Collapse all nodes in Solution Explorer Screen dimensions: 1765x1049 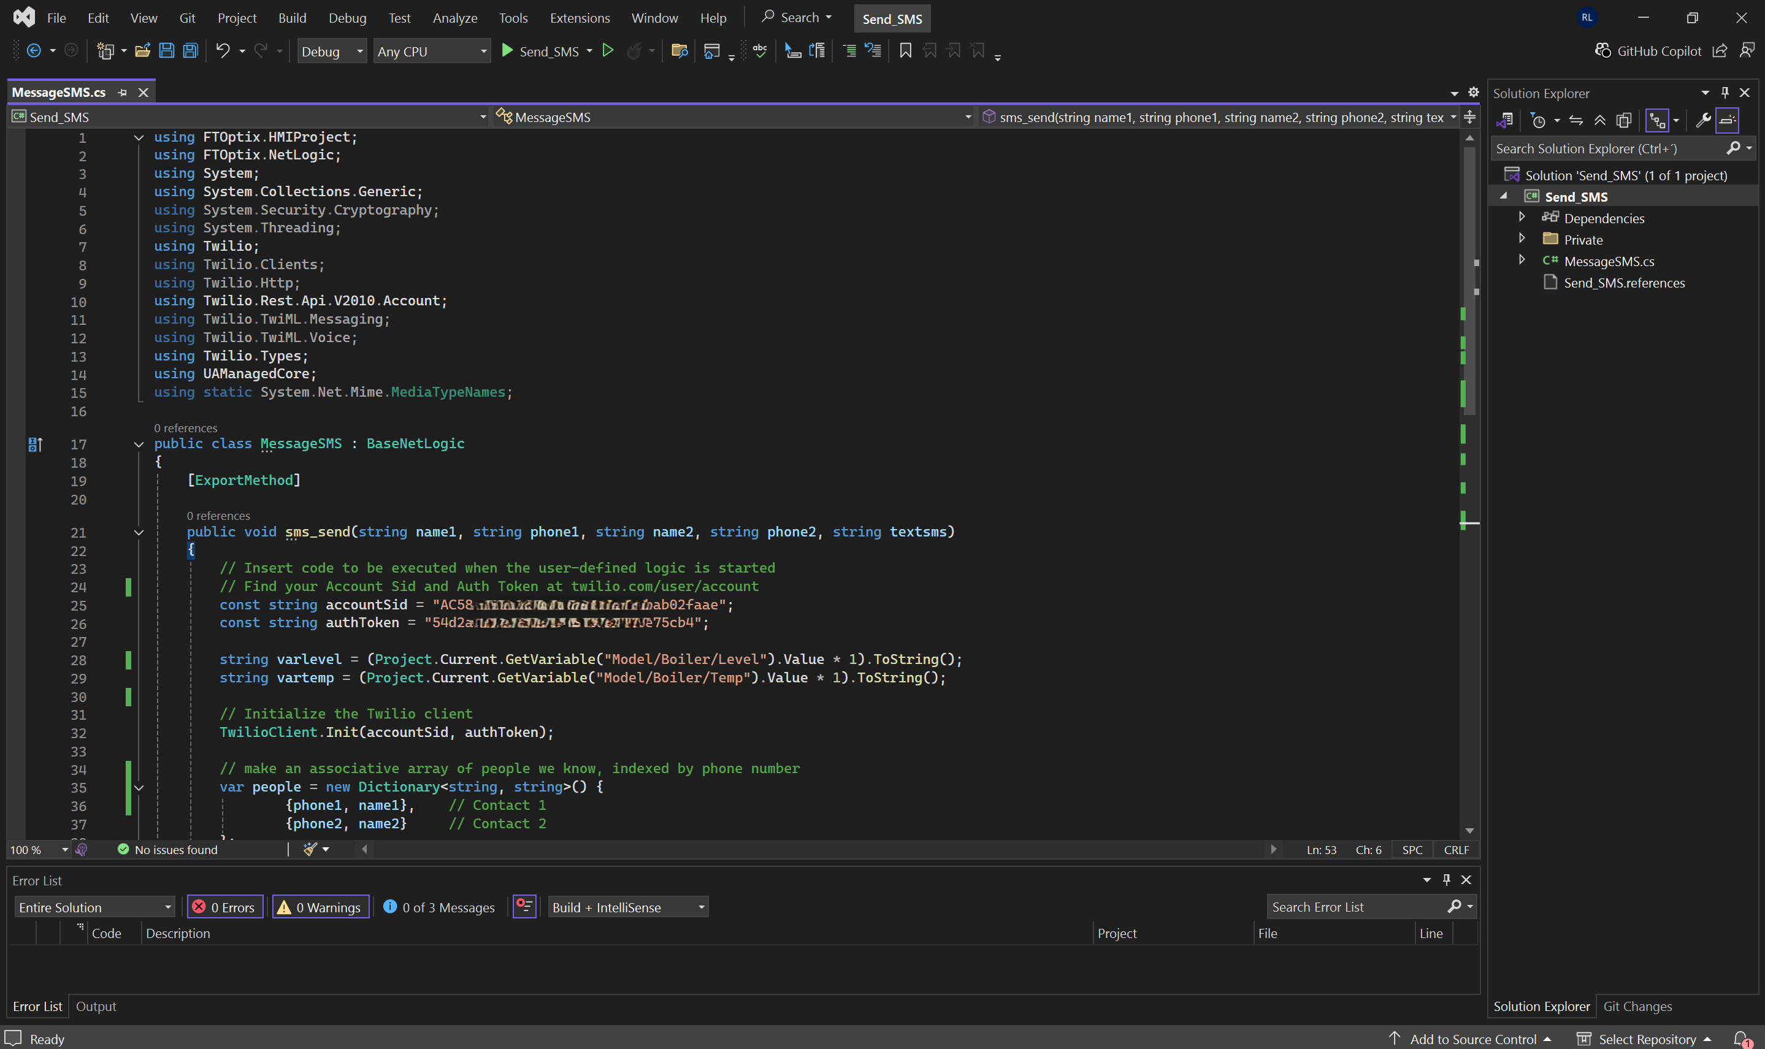(1599, 121)
